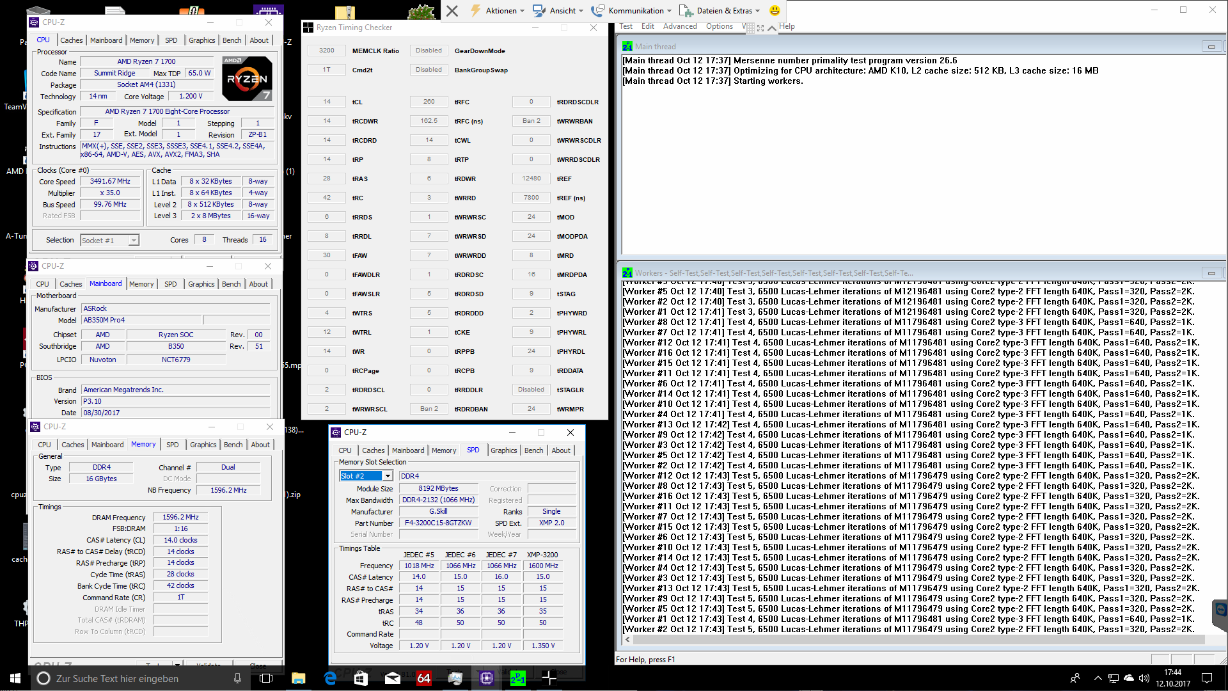Open Microsoft Edge from the taskbar
The width and height of the screenshot is (1228, 691).
(x=330, y=678)
